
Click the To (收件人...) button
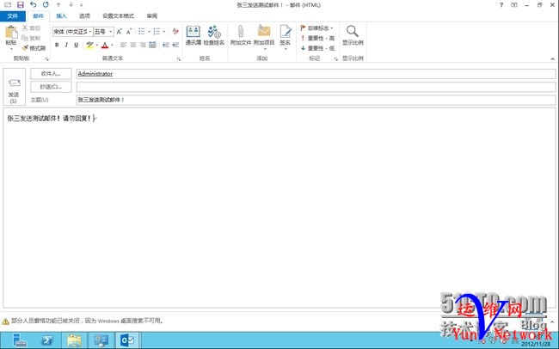pyautogui.click(x=51, y=74)
